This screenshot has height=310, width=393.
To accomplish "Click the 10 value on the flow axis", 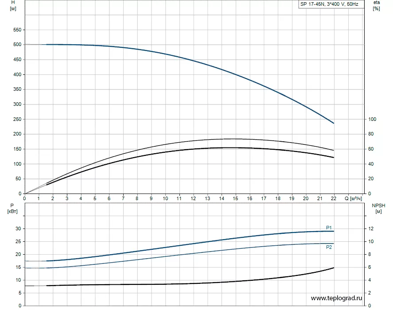I will pyautogui.click(x=165, y=198).
